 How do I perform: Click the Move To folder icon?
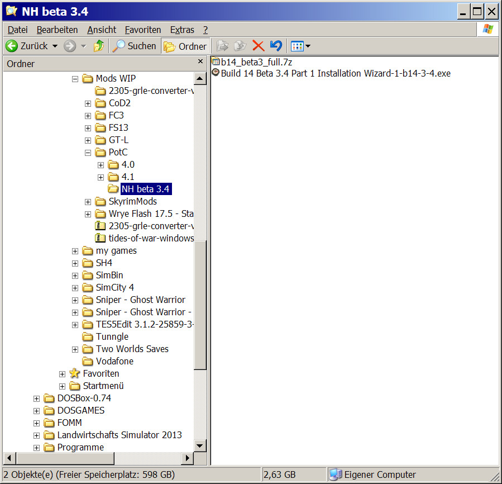[222, 46]
